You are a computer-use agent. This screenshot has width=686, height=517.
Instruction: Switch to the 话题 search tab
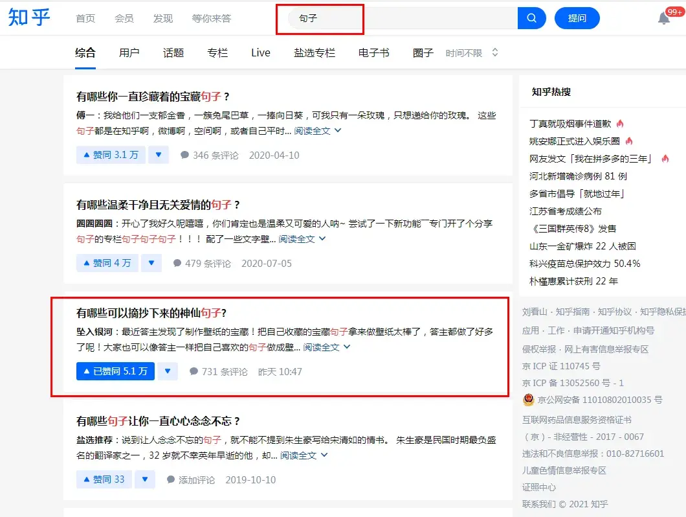coord(173,53)
